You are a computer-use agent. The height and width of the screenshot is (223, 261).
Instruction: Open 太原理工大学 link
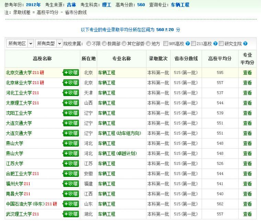pos(19,103)
